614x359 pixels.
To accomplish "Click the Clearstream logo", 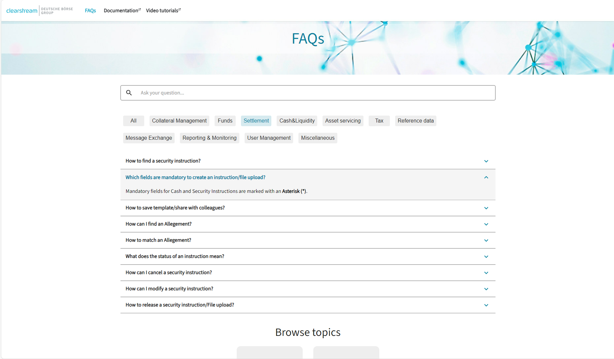I will pyautogui.click(x=21, y=10).
